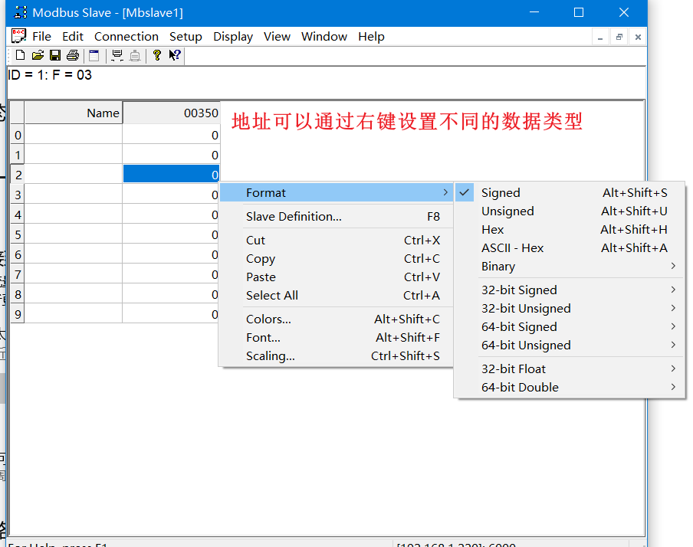Click the value cell in row 0

tap(171, 135)
